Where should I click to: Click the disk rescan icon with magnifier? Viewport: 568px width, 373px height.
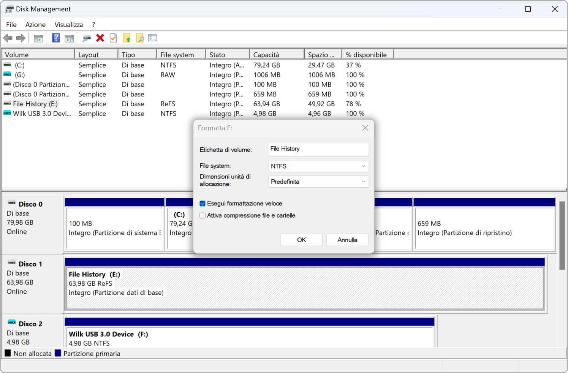click(x=87, y=38)
